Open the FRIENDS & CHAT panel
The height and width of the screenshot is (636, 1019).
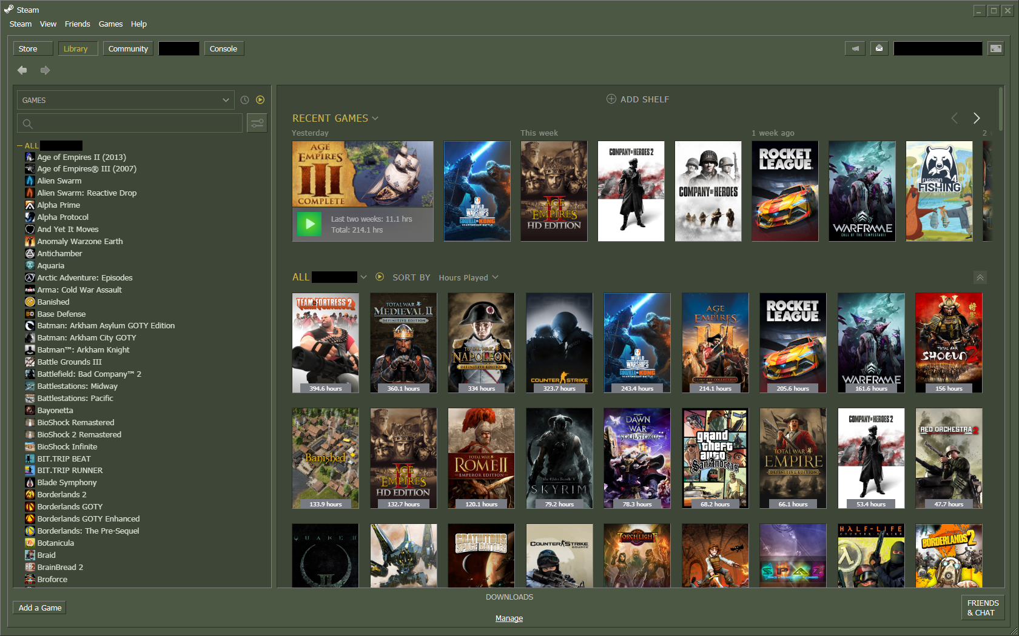pyautogui.click(x=982, y=608)
